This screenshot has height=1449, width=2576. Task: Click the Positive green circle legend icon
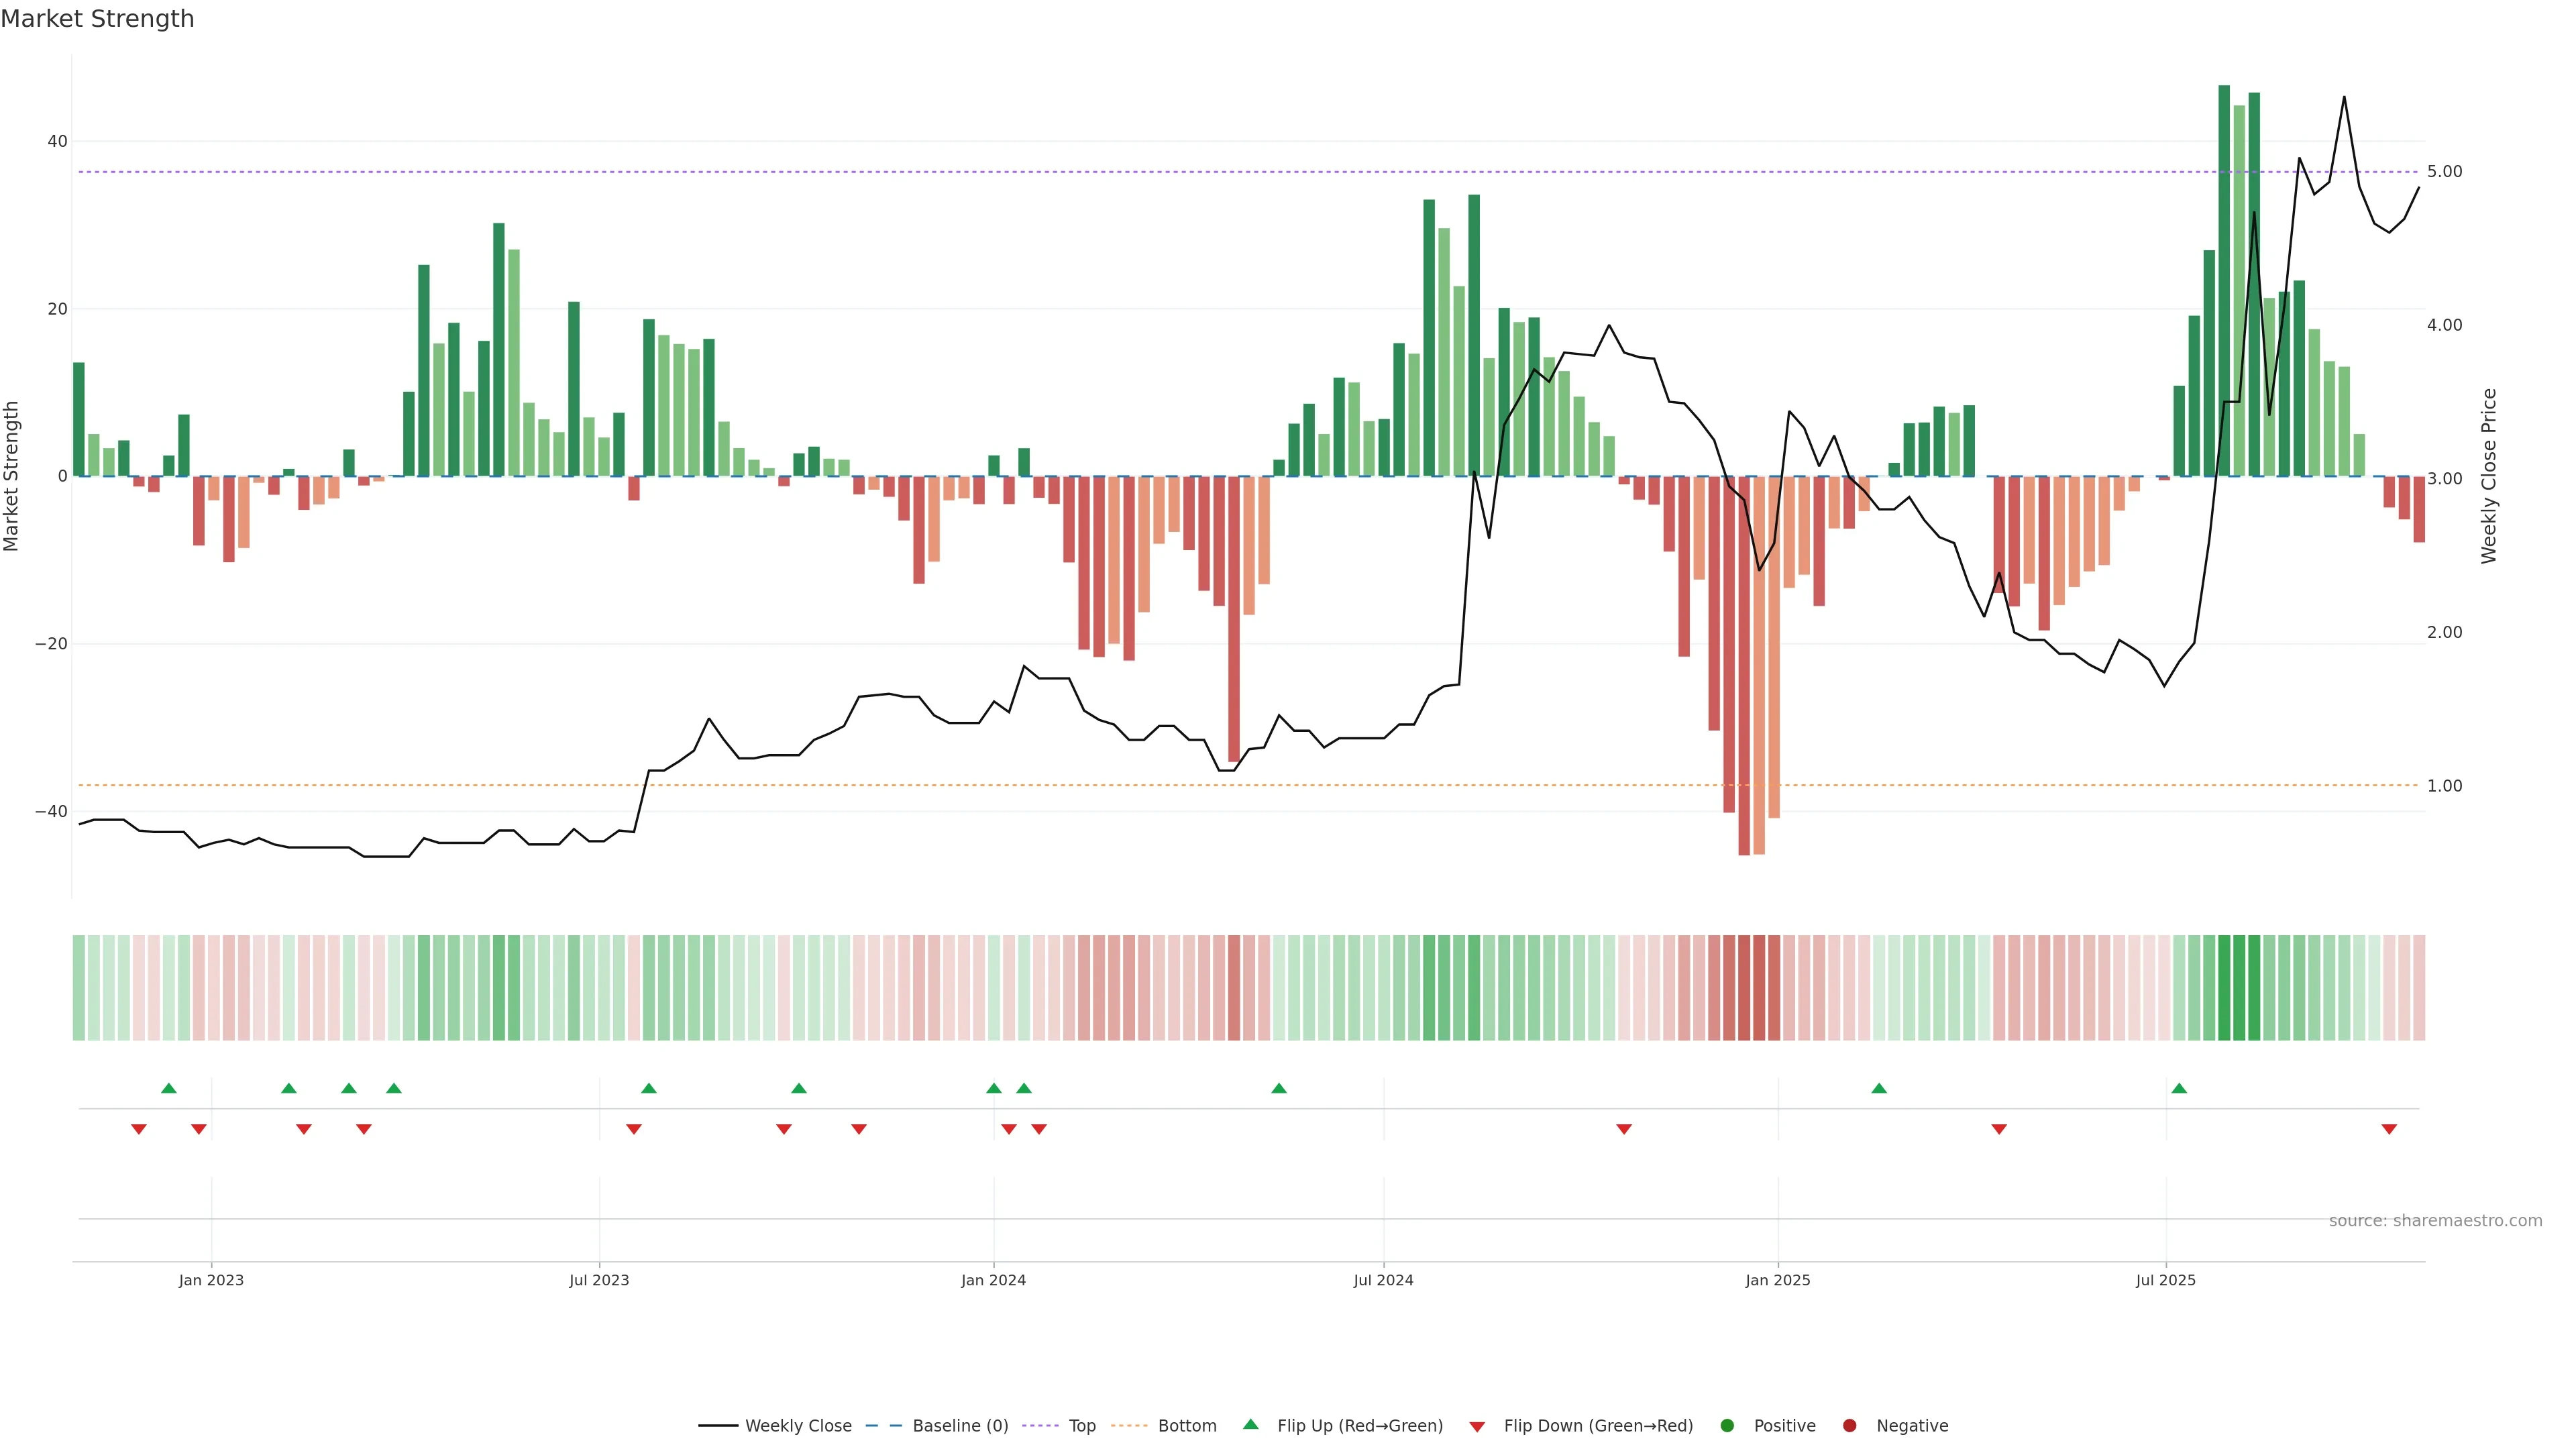point(1727,1426)
